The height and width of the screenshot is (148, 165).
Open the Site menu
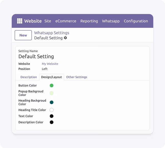(x=48, y=21)
